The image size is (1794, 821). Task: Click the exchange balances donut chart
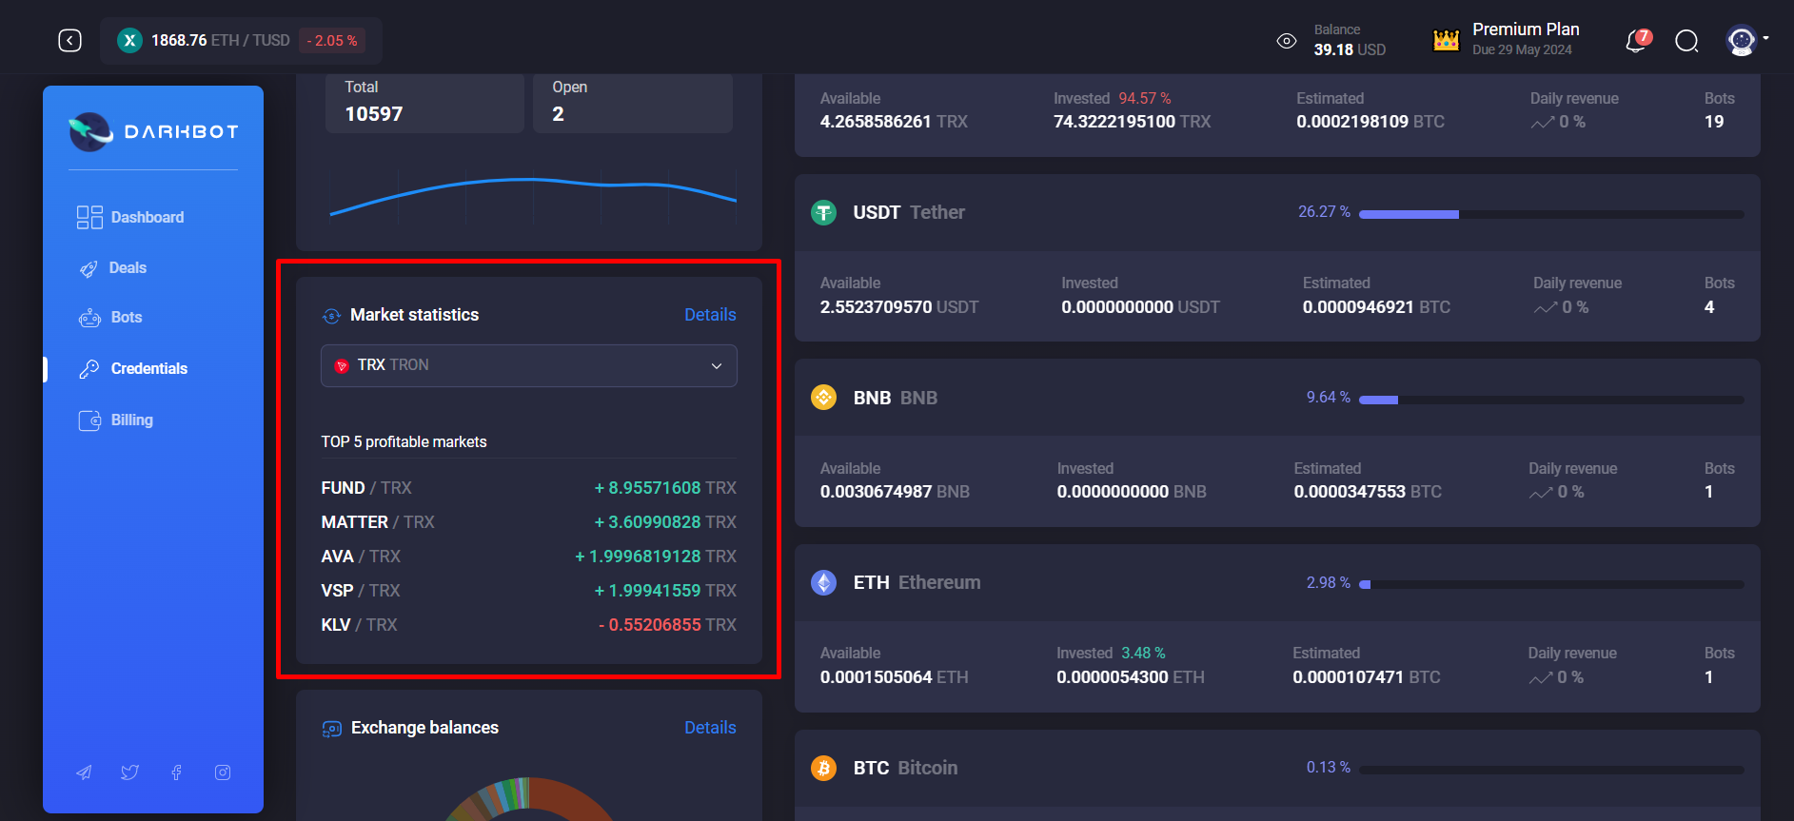click(529, 799)
